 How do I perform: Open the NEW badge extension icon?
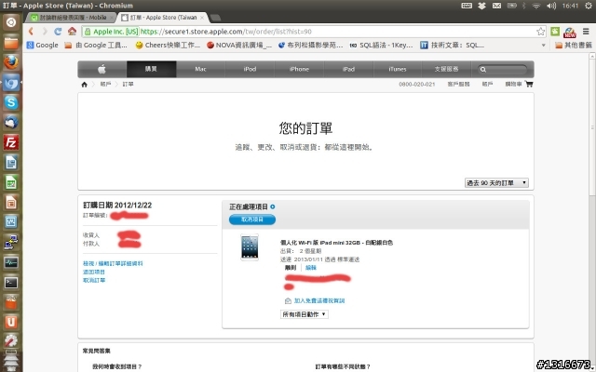pyautogui.click(x=569, y=33)
